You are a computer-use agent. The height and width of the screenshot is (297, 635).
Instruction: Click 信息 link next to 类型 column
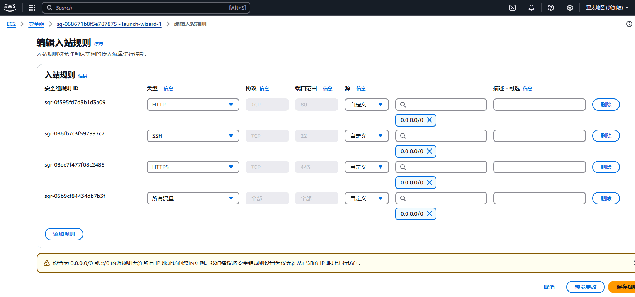(168, 88)
